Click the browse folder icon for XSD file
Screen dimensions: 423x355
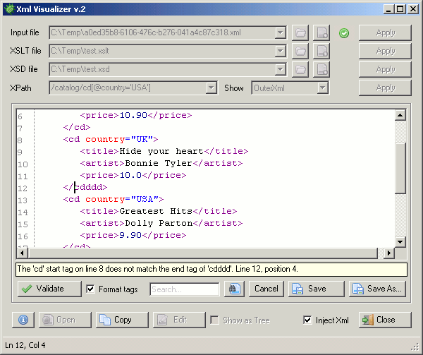pyautogui.click(x=301, y=69)
